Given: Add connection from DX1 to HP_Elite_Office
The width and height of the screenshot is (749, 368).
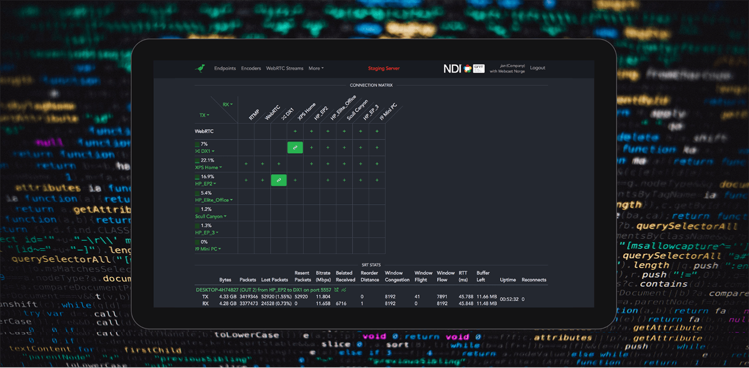Looking at the screenshot, I should [x=328, y=147].
